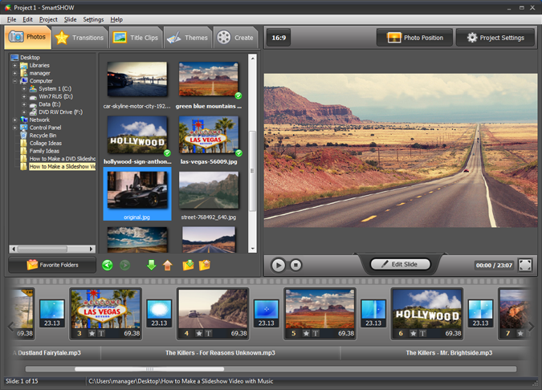Expand the Network tree node
Screen dimensions: 542x390
coord(15,120)
